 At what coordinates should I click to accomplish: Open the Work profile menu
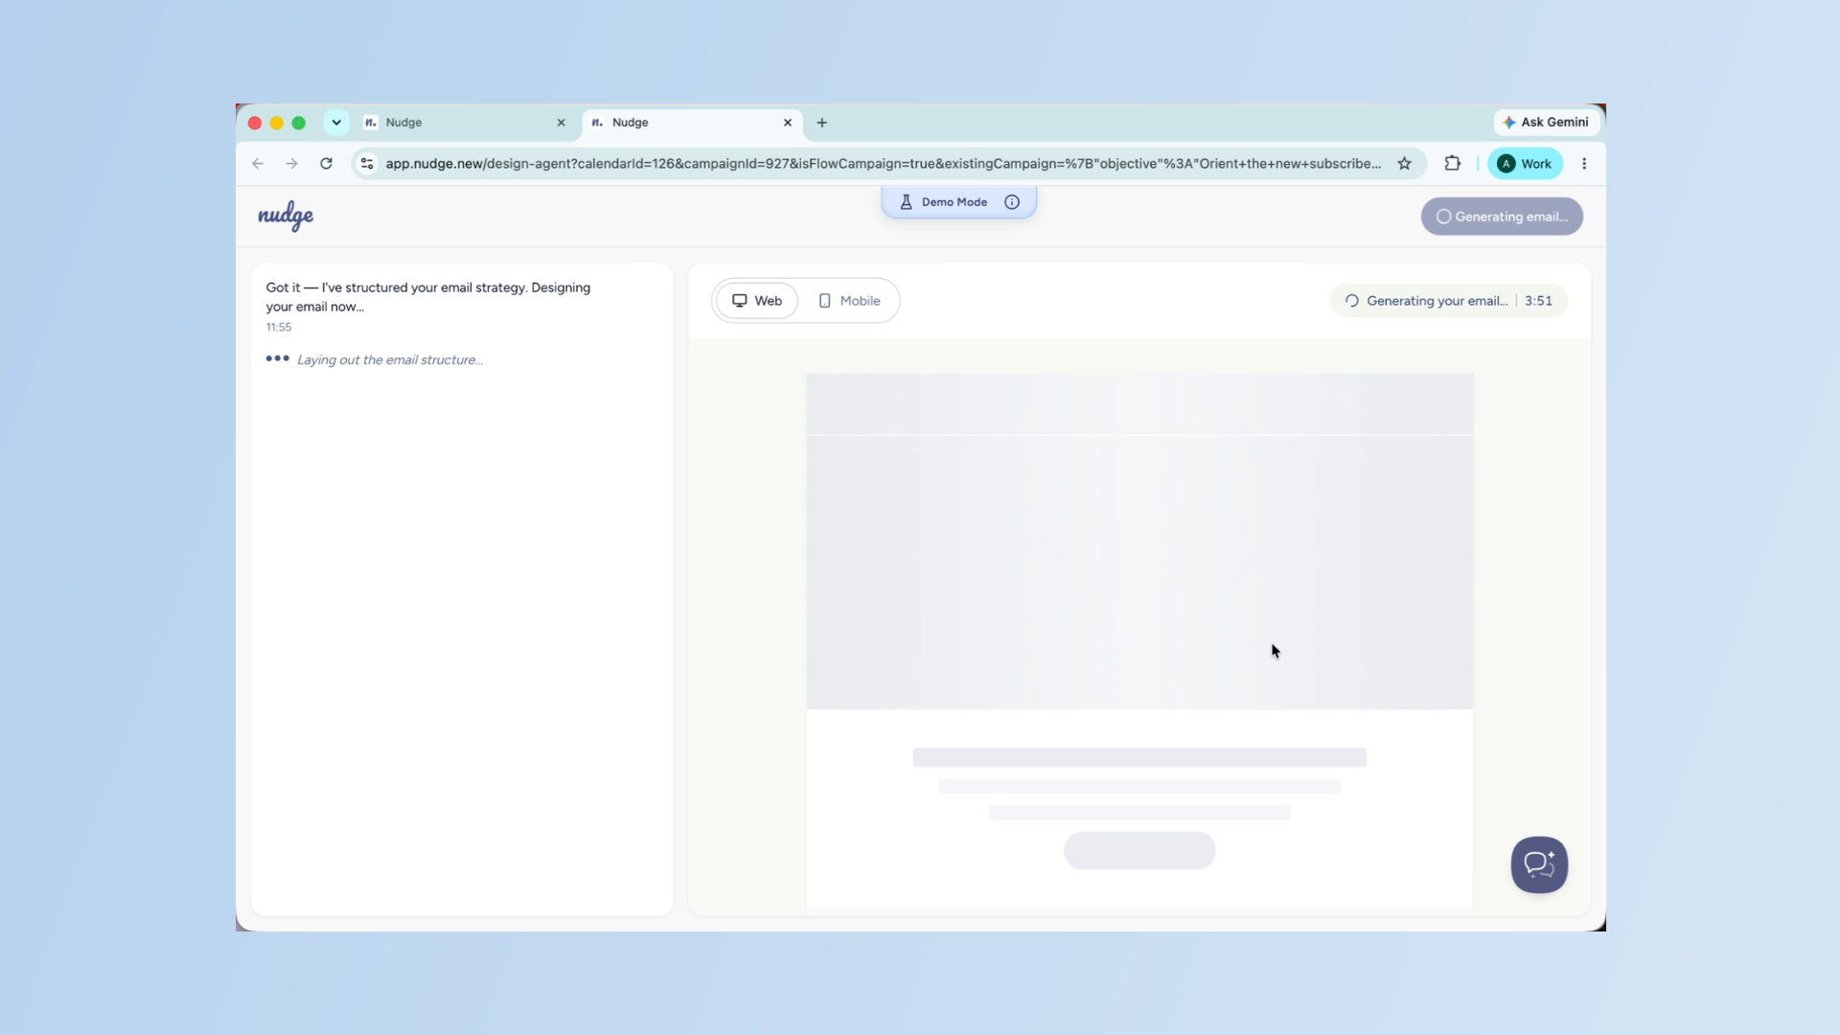pyautogui.click(x=1525, y=164)
